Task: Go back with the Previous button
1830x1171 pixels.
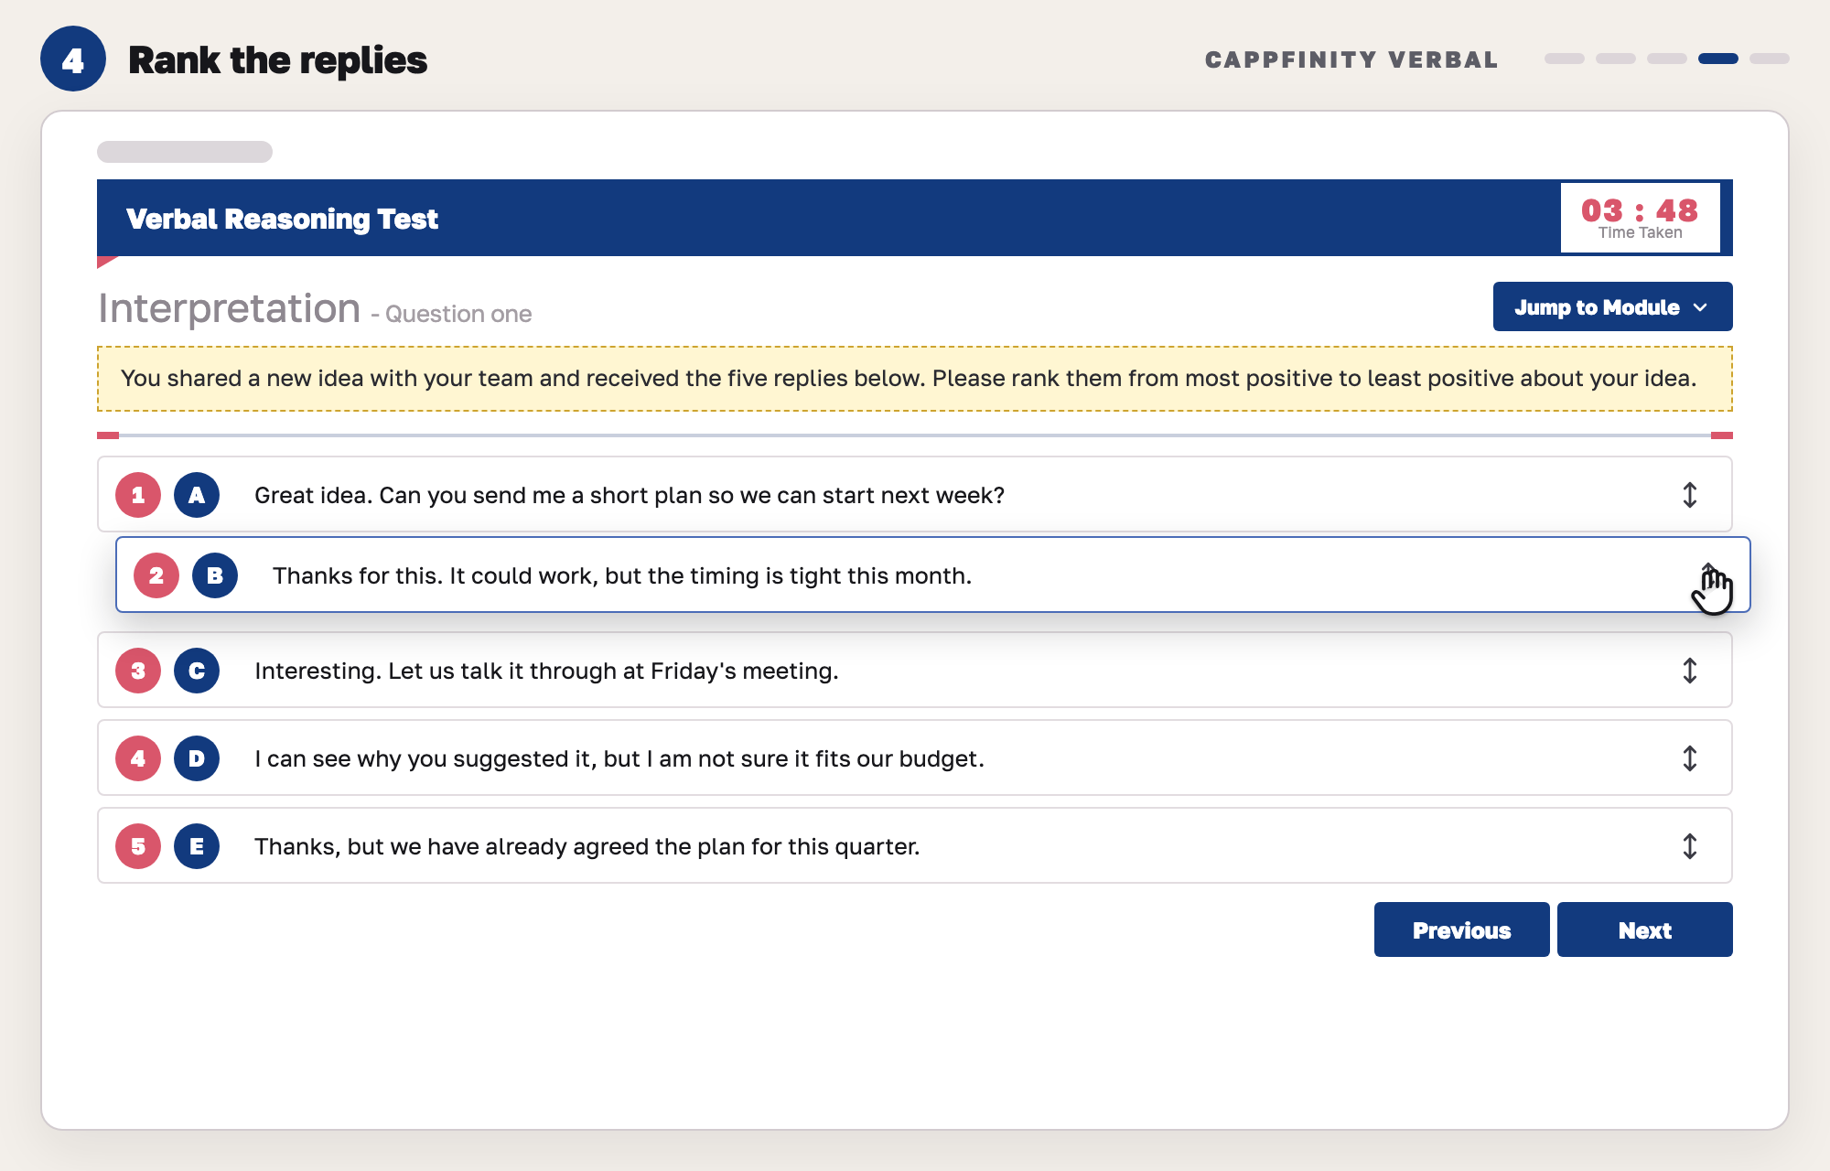Action: coord(1461,929)
